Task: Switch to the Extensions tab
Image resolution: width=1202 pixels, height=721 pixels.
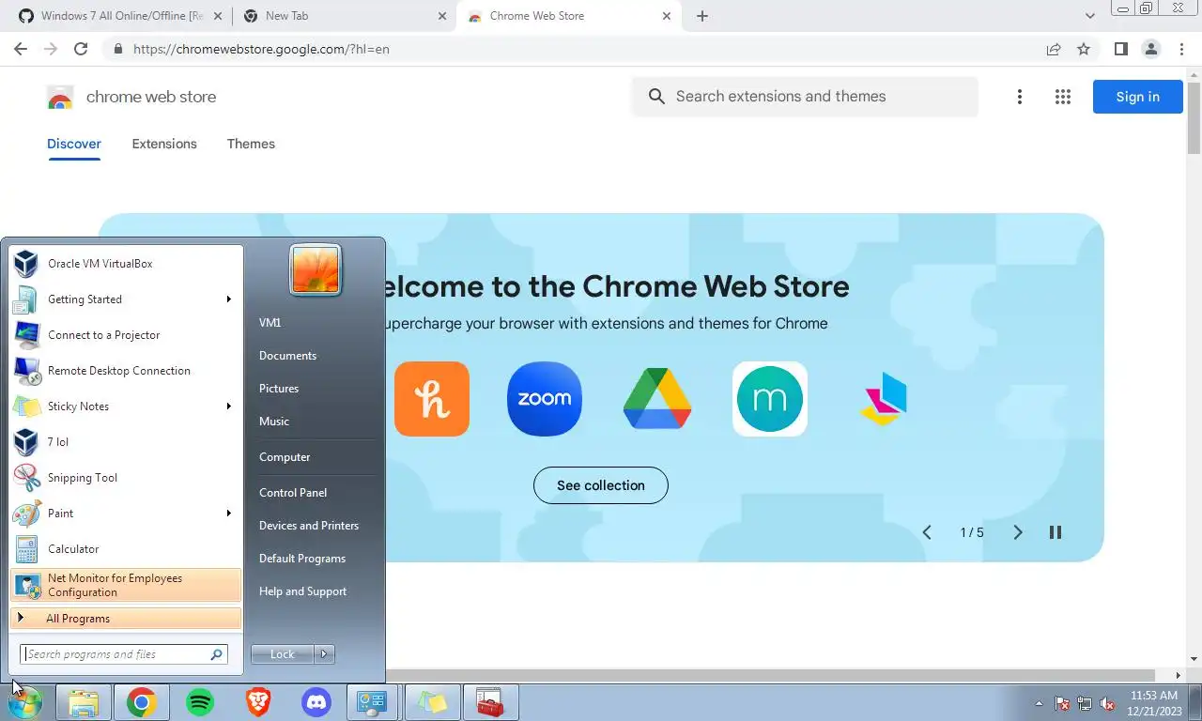Action: click(164, 144)
